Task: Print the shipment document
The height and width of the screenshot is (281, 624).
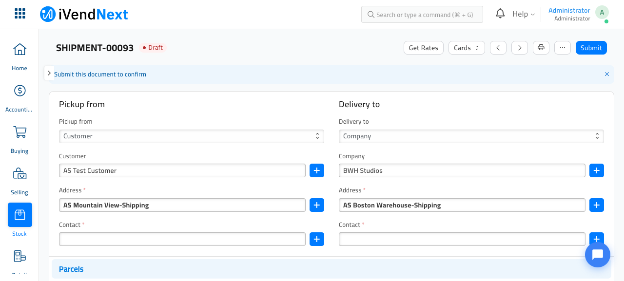Action: coord(541,48)
